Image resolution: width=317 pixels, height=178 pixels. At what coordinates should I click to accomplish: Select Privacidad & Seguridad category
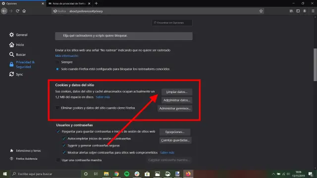click(22, 64)
